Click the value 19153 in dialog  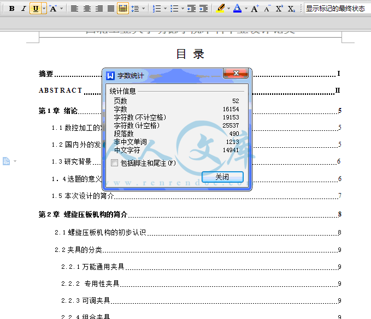[x=231, y=117]
